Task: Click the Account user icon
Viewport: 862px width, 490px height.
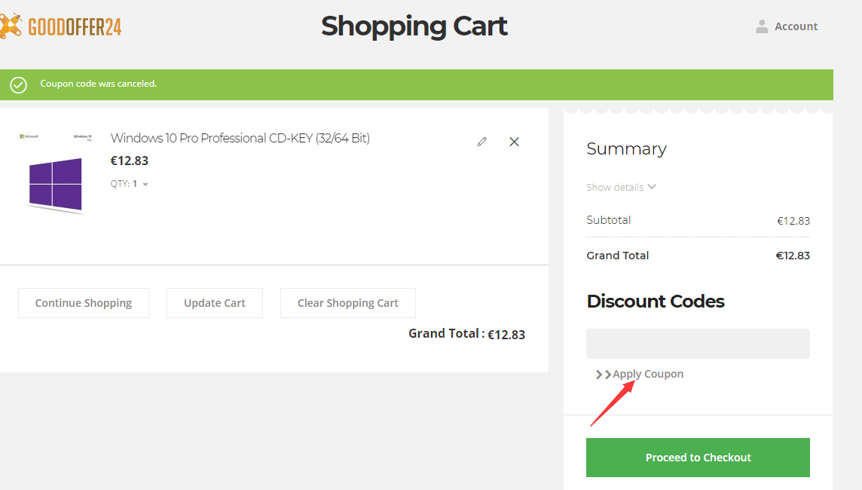Action: (761, 26)
